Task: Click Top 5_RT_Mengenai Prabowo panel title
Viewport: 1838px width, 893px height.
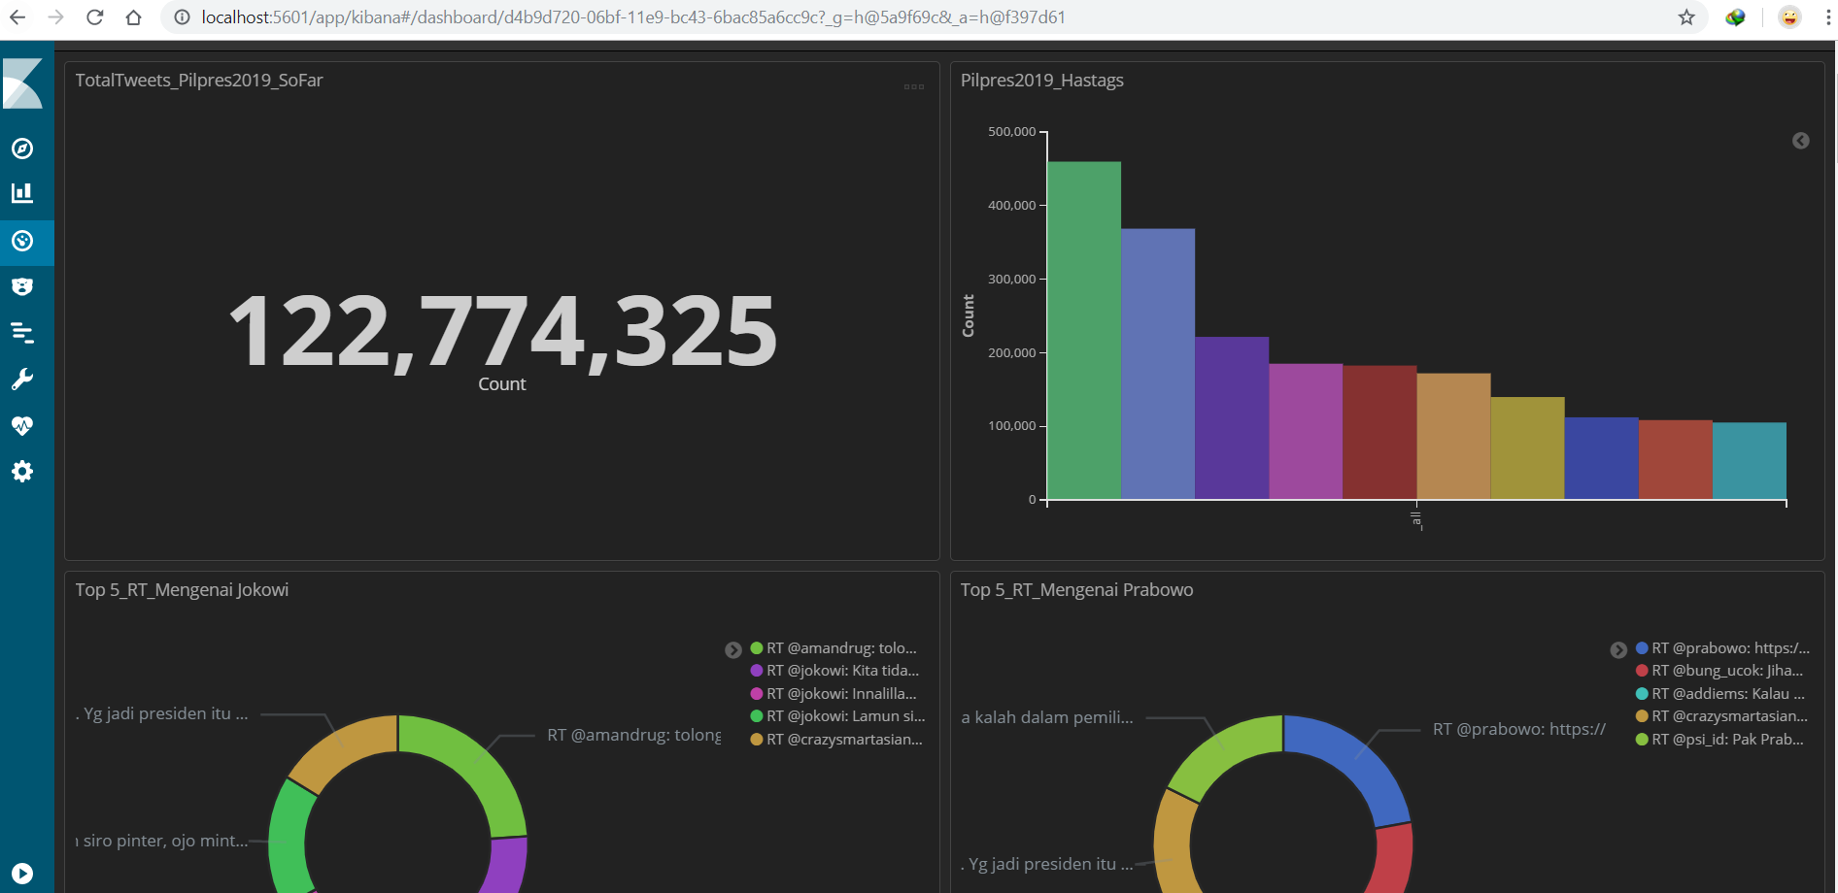Action: coord(1076,590)
